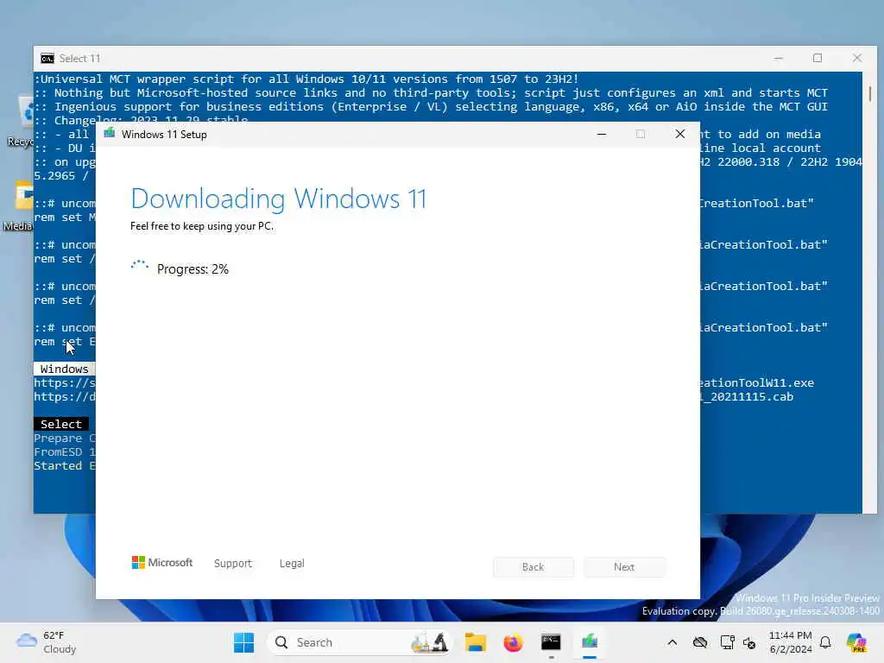Open Copilot Preview icon in taskbar corner
Image resolution: width=884 pixels, height=663 pixels.
(x=856, y=642)
